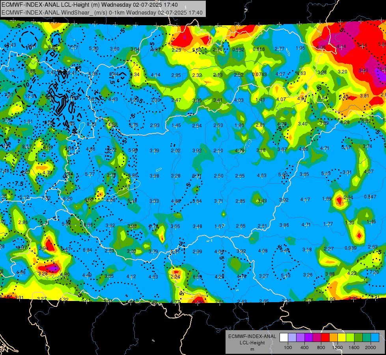The width and height of the screenshot is (386, 355).
Task: Click the legend tick label 1200
Action: tap(337, 348)
